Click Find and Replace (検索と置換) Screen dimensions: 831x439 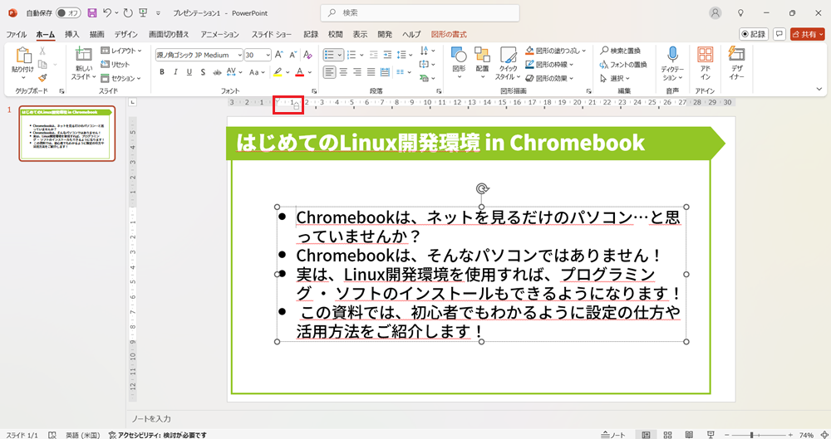click(620, 51)
